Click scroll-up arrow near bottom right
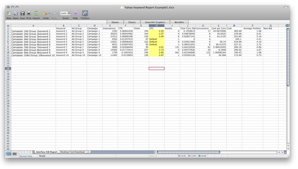Screen dimensions: 298x169 (x=288, y=146)
